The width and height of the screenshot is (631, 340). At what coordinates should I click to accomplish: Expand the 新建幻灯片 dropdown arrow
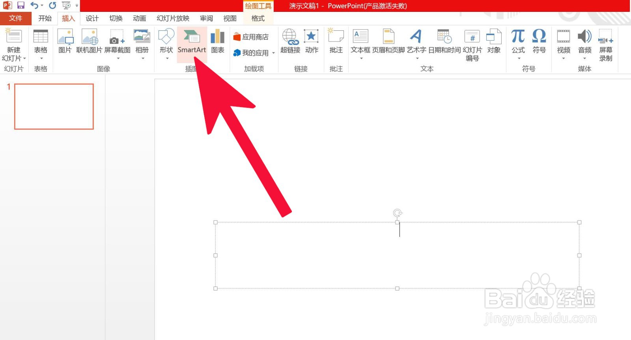[x=24, y=59]
